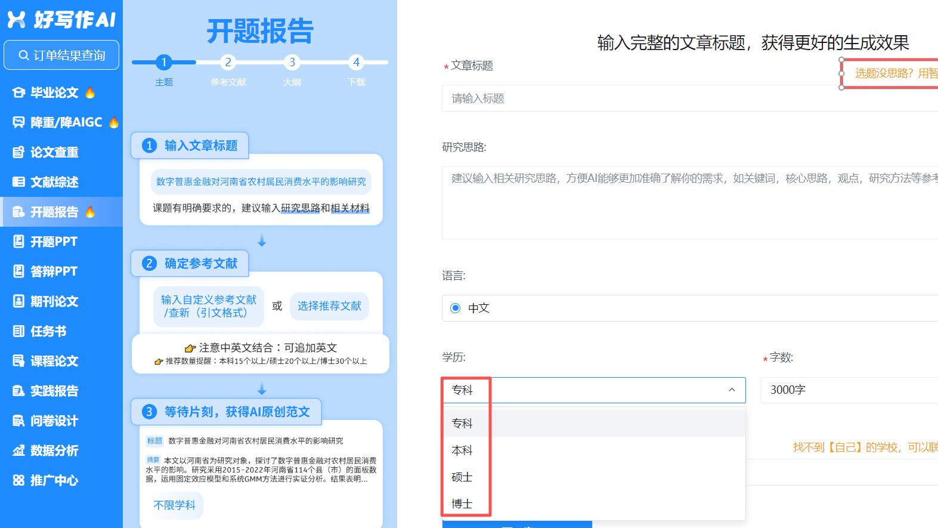Click the 问卷设计 sidebar icon

18,421
